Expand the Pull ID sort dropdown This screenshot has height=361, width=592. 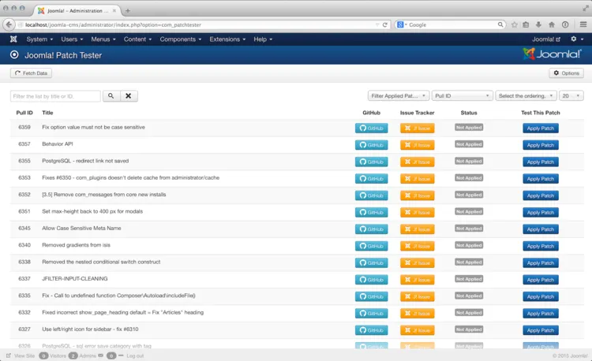pyautogui.click(x=462, y=95)
